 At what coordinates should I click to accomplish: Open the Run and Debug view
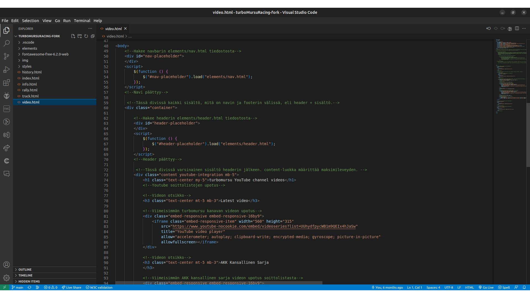(6, 70)
